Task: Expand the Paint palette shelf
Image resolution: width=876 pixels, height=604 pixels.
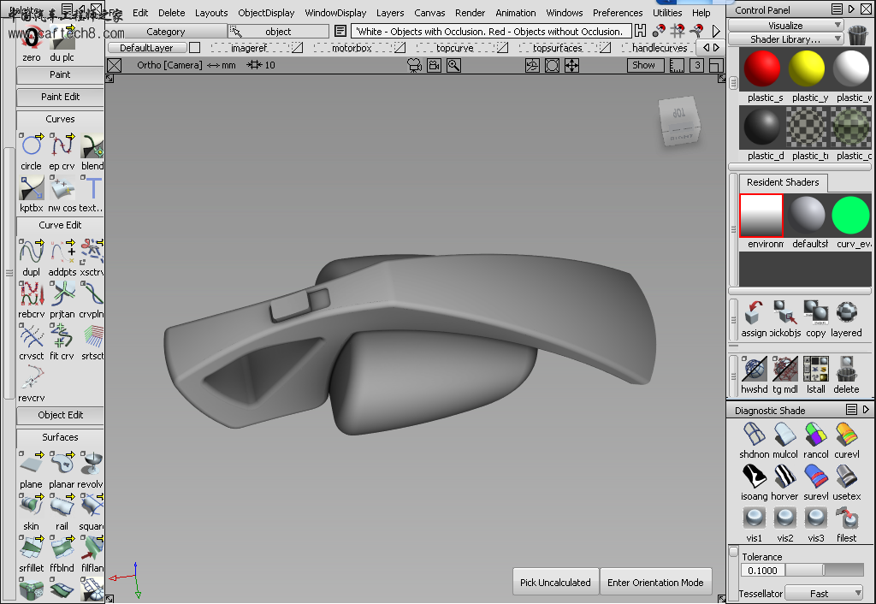Action: tap(61, 74)
